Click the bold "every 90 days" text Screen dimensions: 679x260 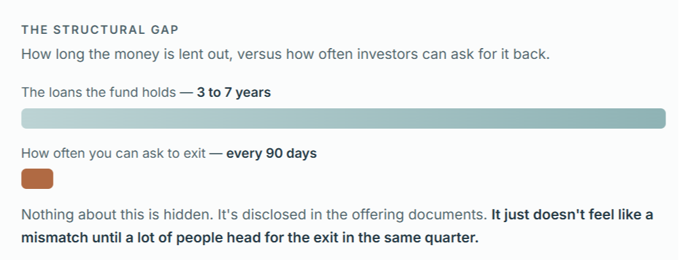(271, 153)
